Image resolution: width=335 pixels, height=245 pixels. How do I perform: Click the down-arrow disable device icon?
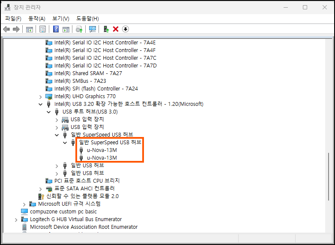click(x=126, y=29)
